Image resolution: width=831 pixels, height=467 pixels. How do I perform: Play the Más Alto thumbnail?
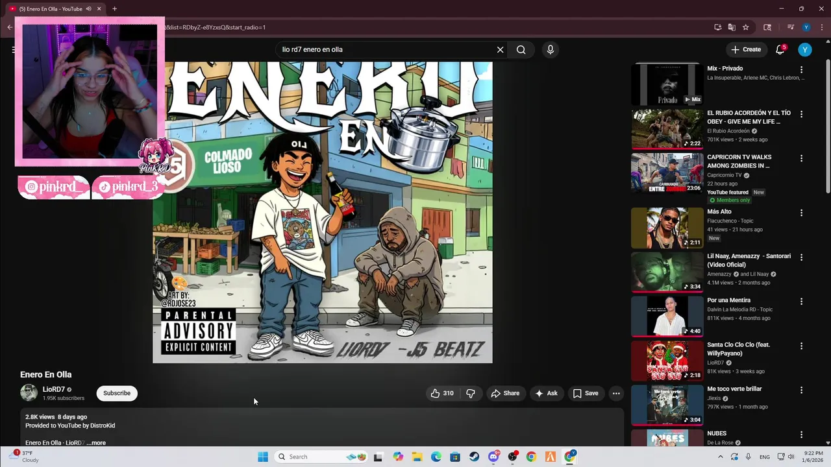pos(667,228)
